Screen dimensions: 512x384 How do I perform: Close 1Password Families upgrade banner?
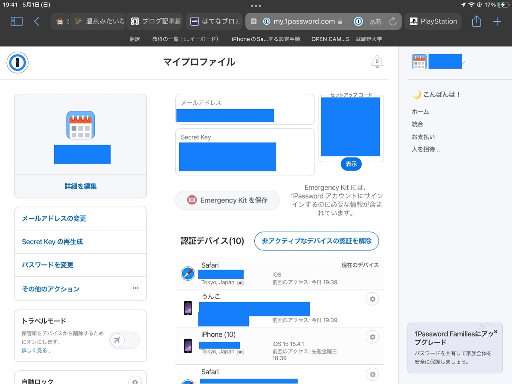(x=495, y=332)
